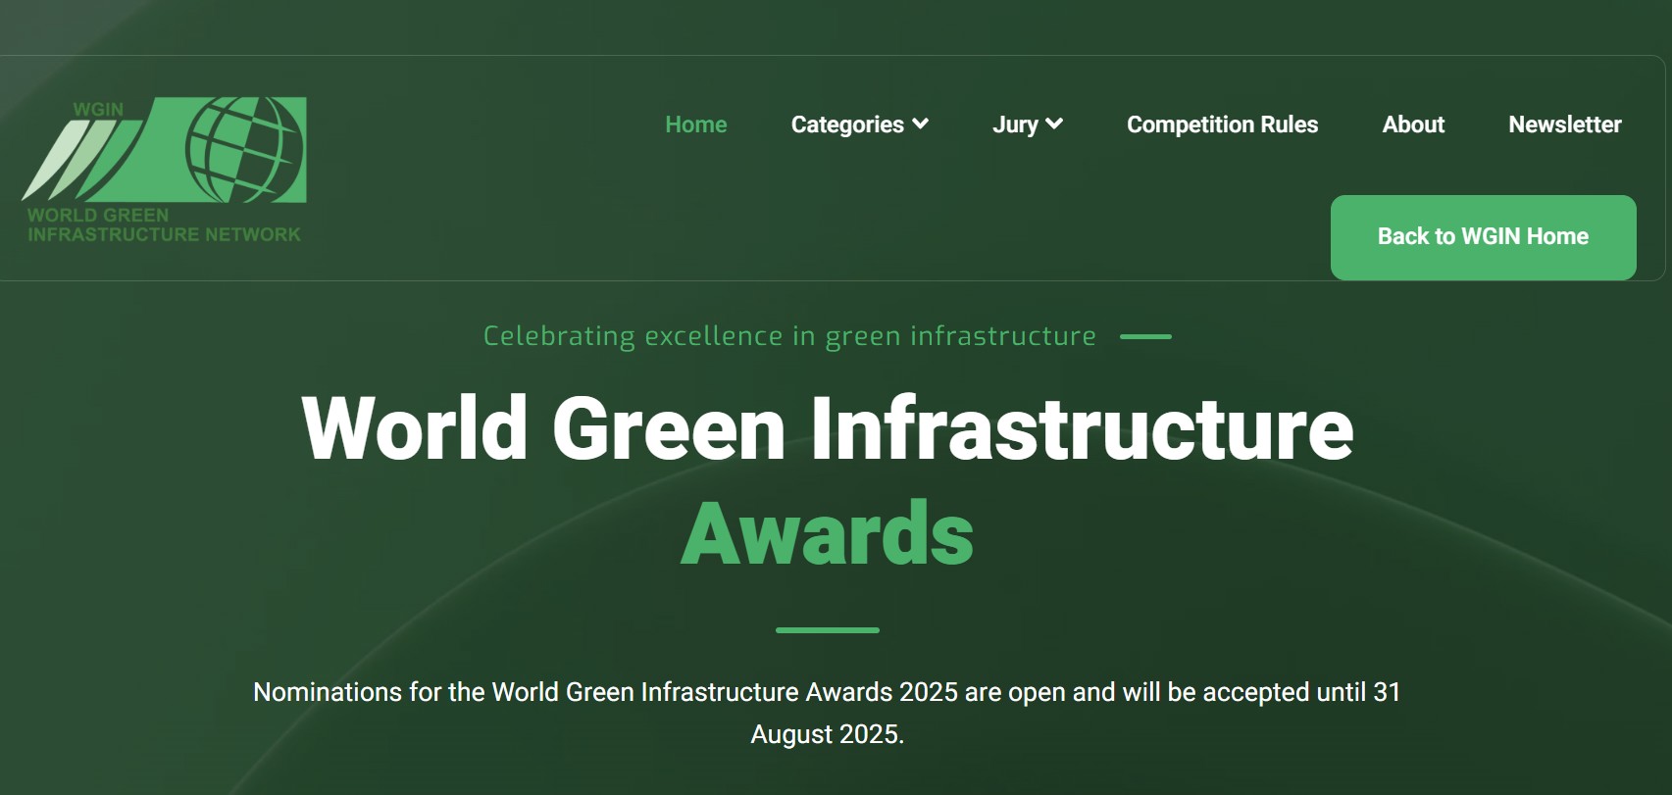Open the About page link
Viewport: 1672px width, 795px height.
(1413, 124)
